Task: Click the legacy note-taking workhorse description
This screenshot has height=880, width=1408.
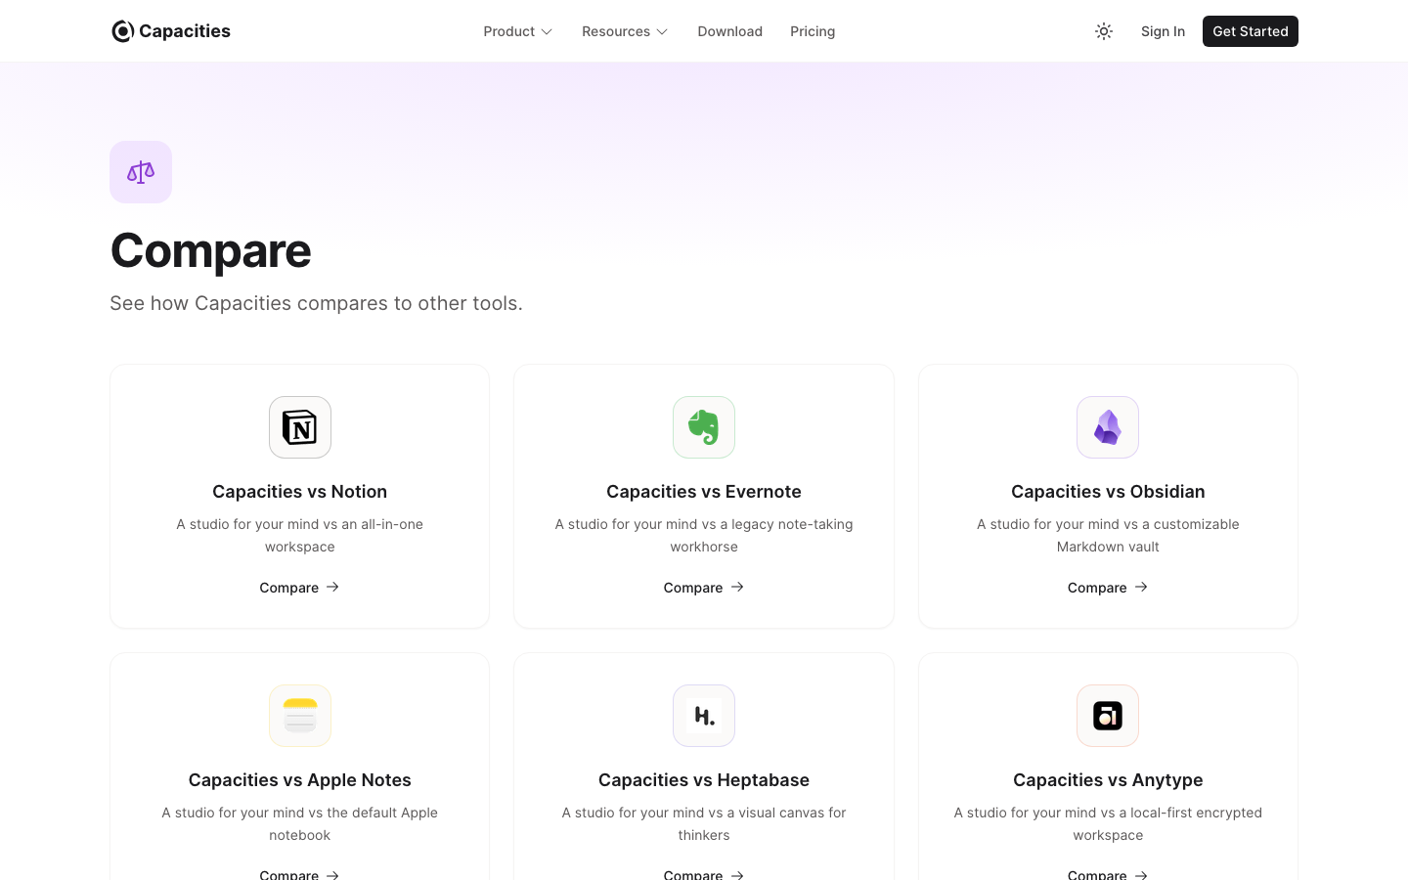Action: (704, 536)
